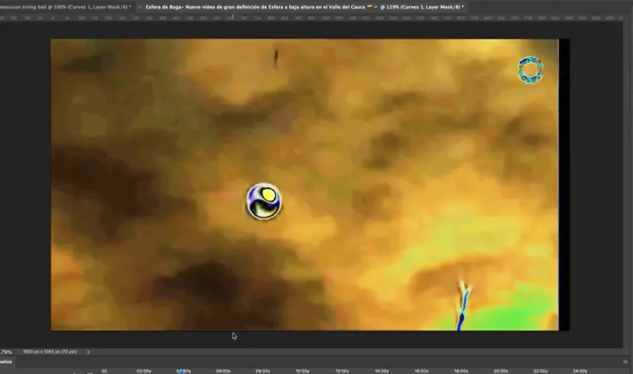Click the 00 start mark on timeline
This screenshot has height=374, width=633.
pos(104,371)
